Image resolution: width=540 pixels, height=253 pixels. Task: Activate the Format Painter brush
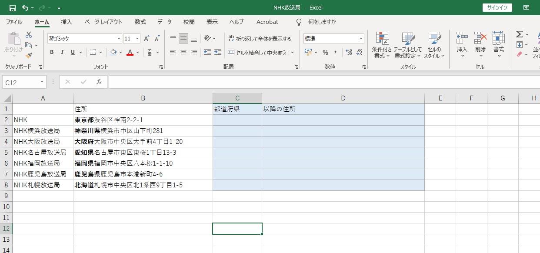click(29, 55)
